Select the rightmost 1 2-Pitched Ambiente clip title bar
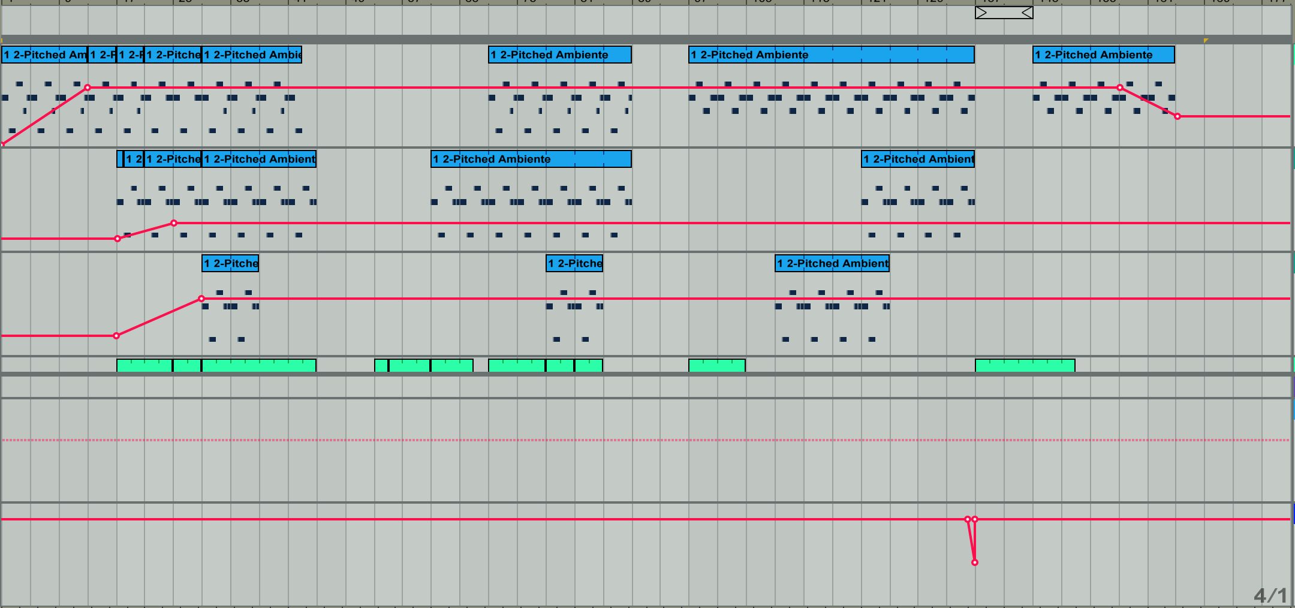The image size is (1295, 608). click(1103, 55)
